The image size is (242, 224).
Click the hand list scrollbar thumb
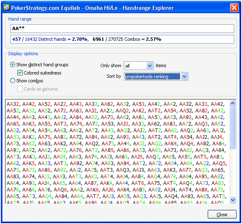tap(233, 128)
